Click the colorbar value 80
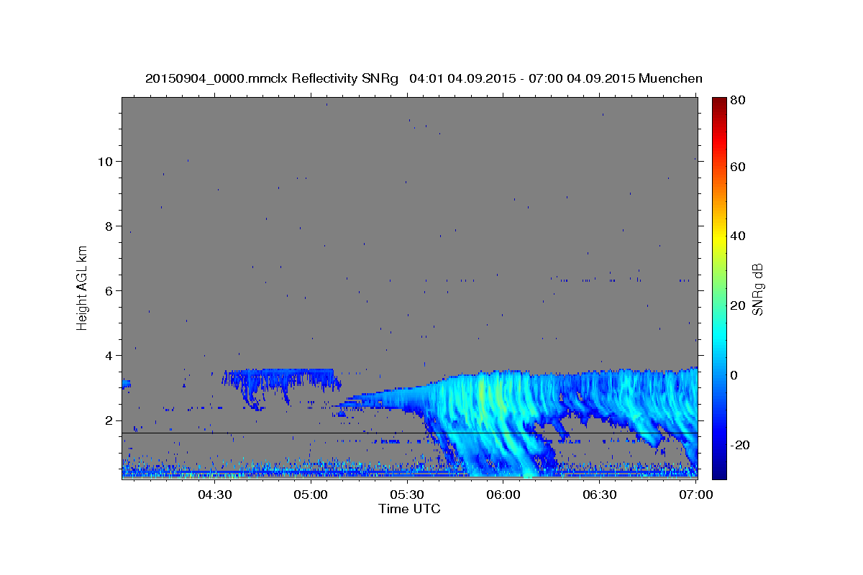Screen dimensions: 863x575 point(737,100)
